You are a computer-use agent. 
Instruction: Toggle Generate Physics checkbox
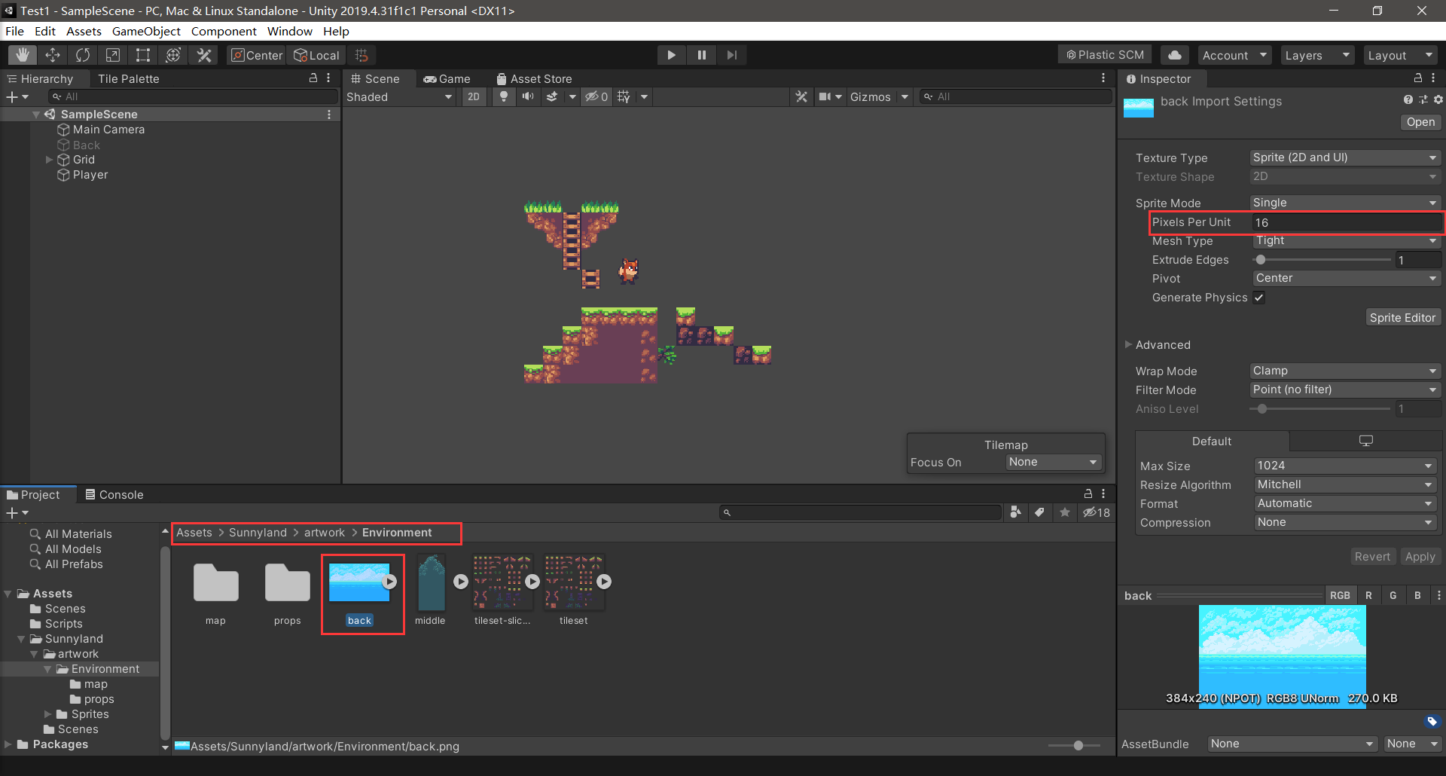point(1259,298)
